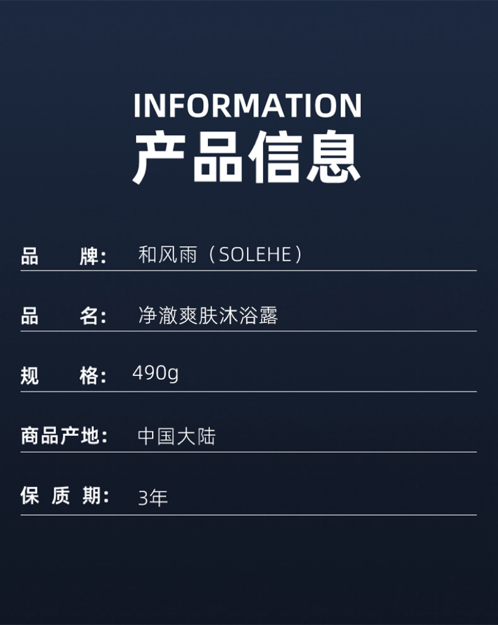Click the divider line under the 保质期 row
This screenshot has width=498, height=625.
(x=248, y=515)
